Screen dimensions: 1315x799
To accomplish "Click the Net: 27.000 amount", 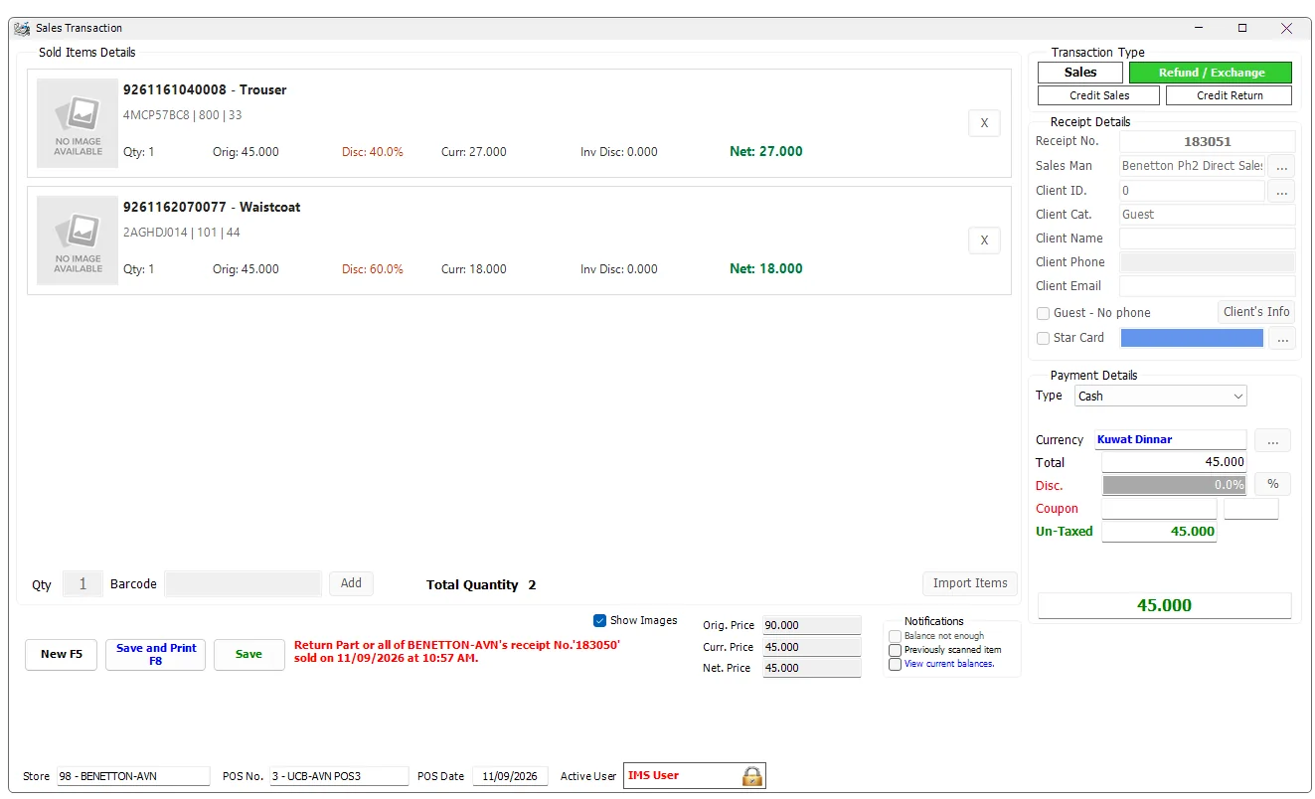I will [766, 152].
